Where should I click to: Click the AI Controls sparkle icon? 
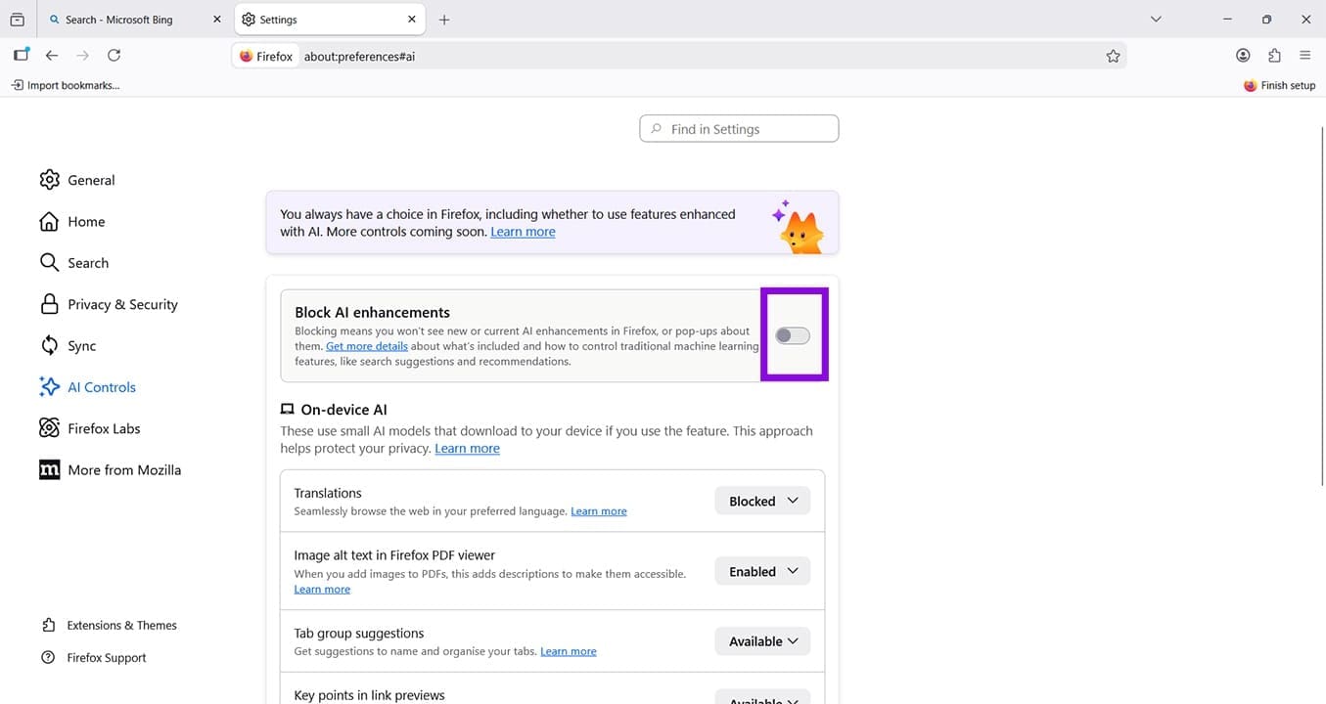(x=49, y=387)
